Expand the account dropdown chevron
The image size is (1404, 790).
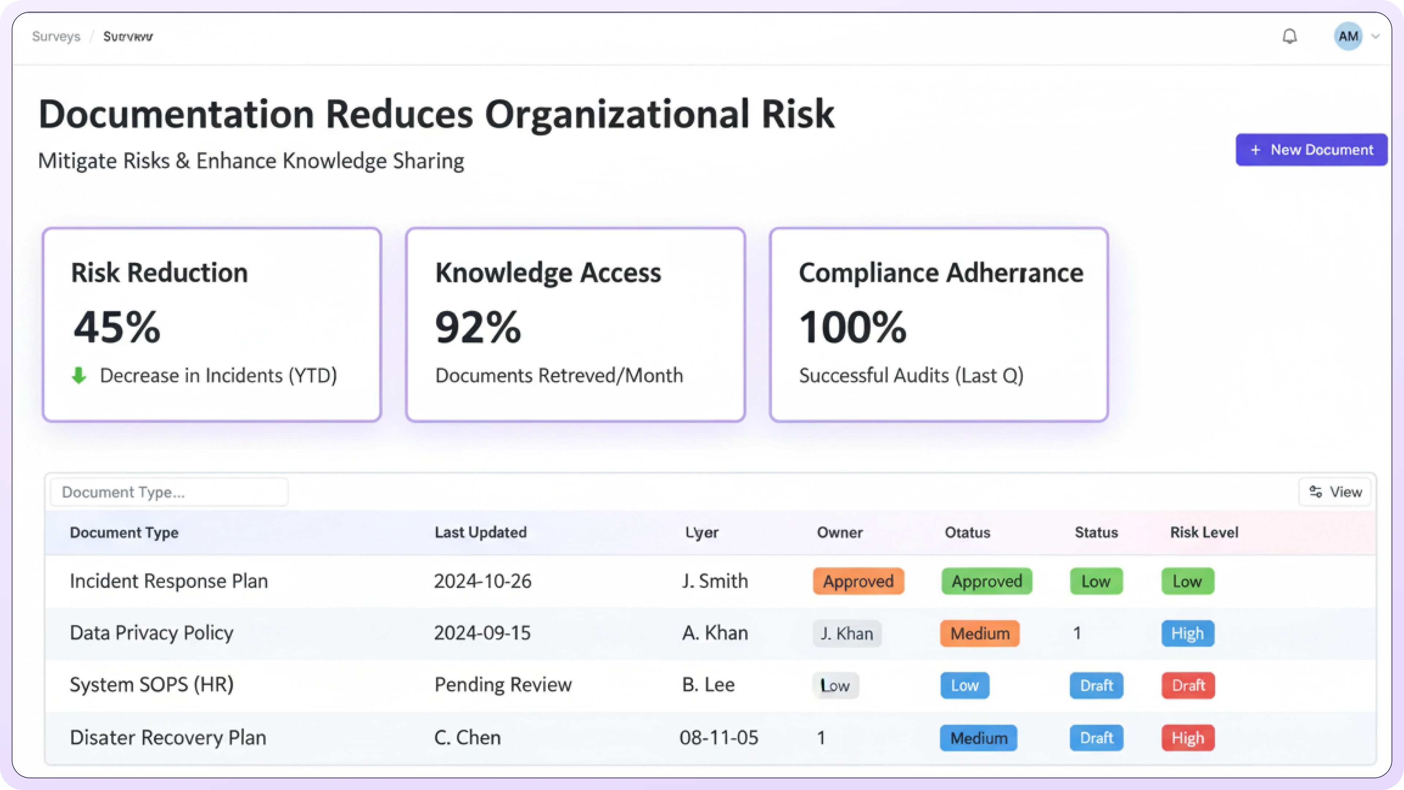(x=1375, y=37)
